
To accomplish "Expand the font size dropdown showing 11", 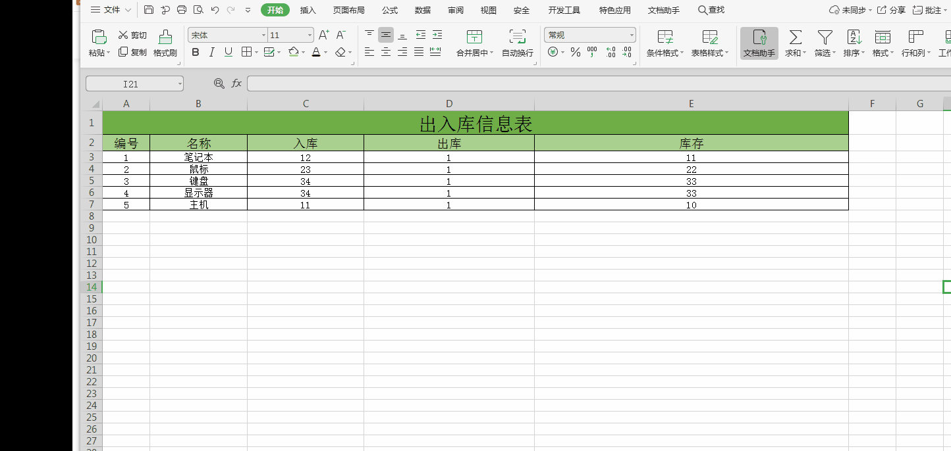I will 310,35.
